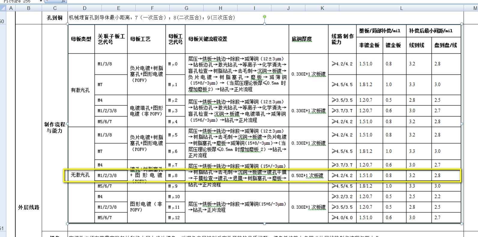This screenshot has height=237, width=478.
Task: Click the M,0 process code
Action: click(173, 64)
